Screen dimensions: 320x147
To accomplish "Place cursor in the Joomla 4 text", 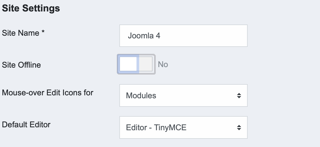I will [x=144, y=36].
